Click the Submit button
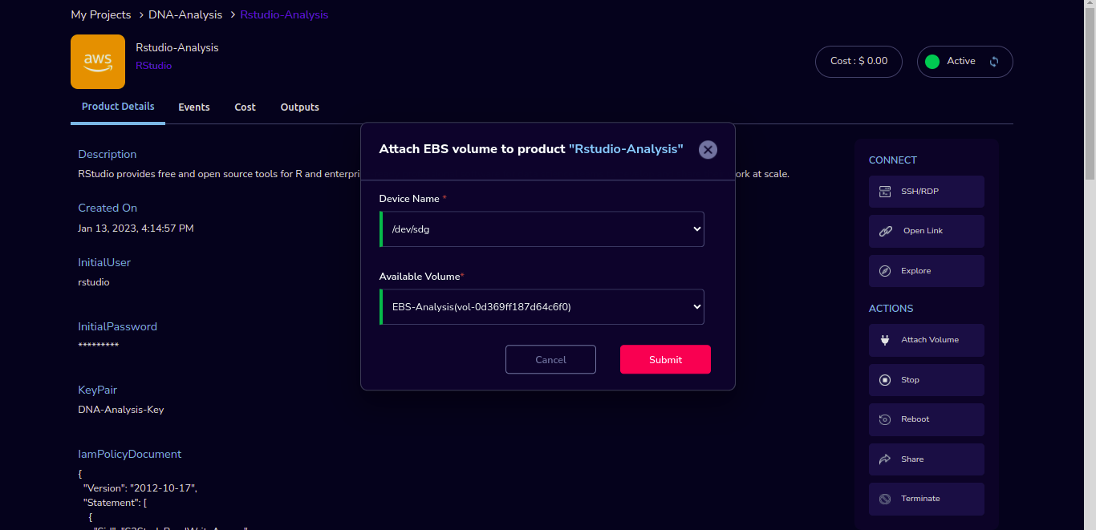Viewport: 1096px width, 530px height. 665,359
